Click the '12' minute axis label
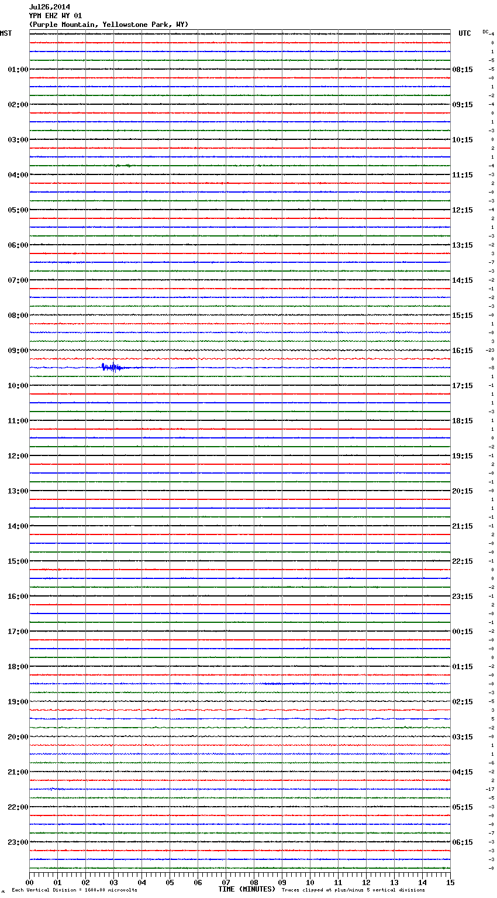 coord(366,883)
